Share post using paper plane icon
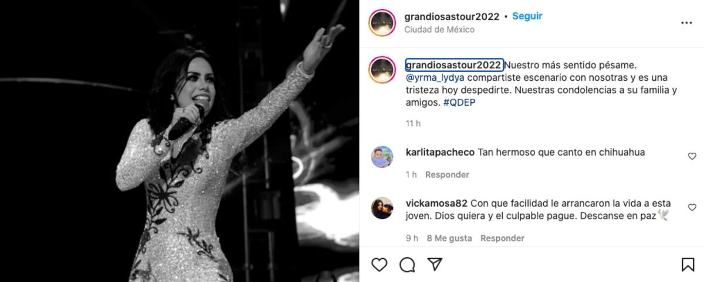Image resolution: width=704 pixels, height=282 pixels. (x=434, y=264)
